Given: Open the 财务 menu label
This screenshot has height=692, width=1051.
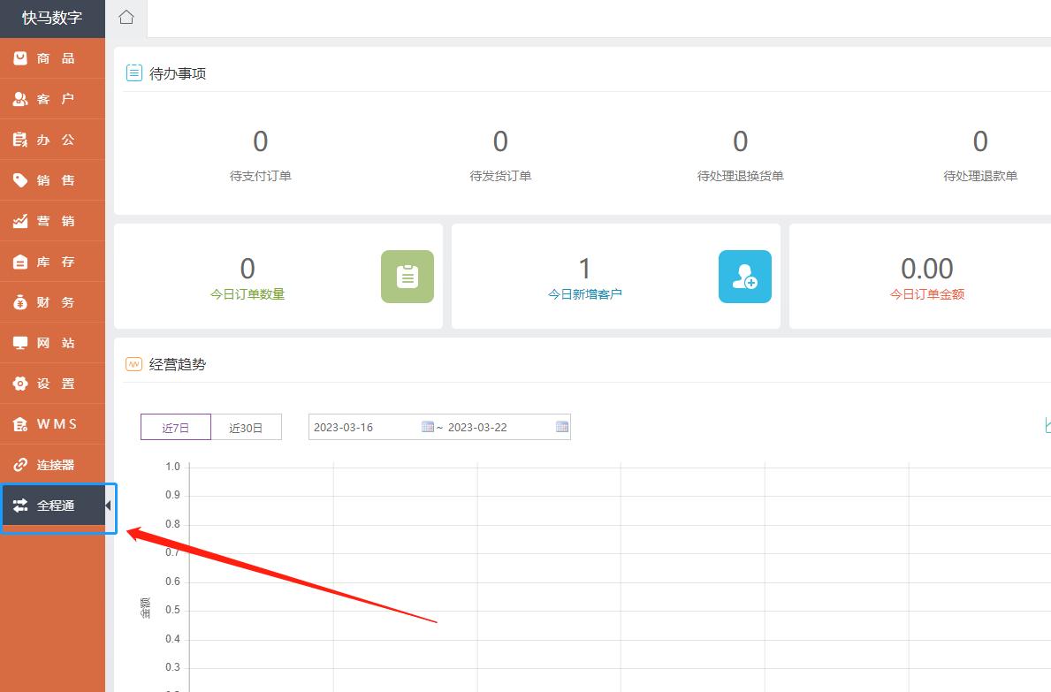Looking at the screenshot, I should coord(56,302).
